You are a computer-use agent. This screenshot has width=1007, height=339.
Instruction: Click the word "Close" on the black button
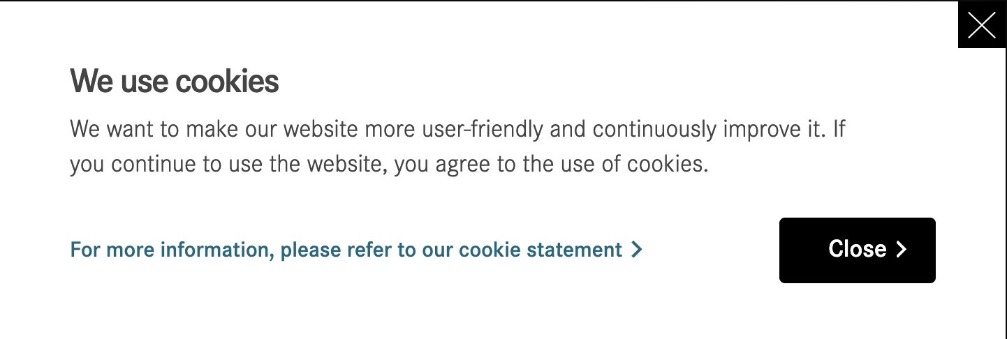858,249
